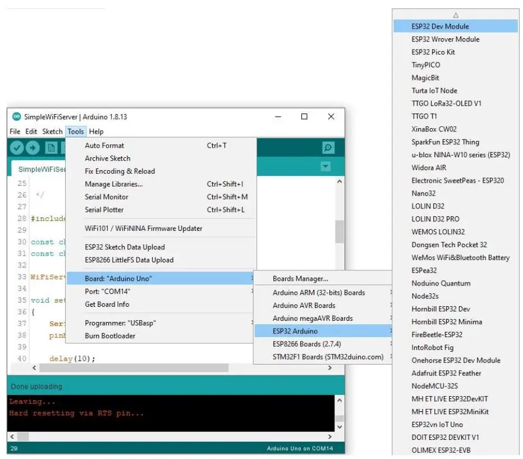Click the editor vertical scrollbar thumb
The image size is (523, 459).
pyautogui.click(x=339, y=231)
